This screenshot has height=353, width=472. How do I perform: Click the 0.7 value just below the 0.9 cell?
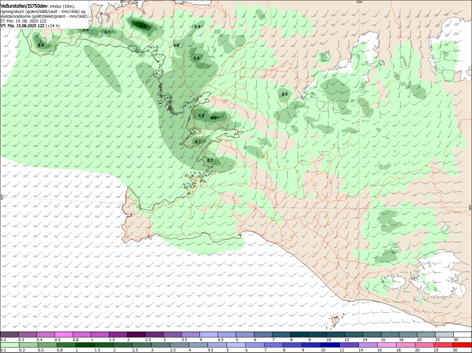tap(198, 142)
